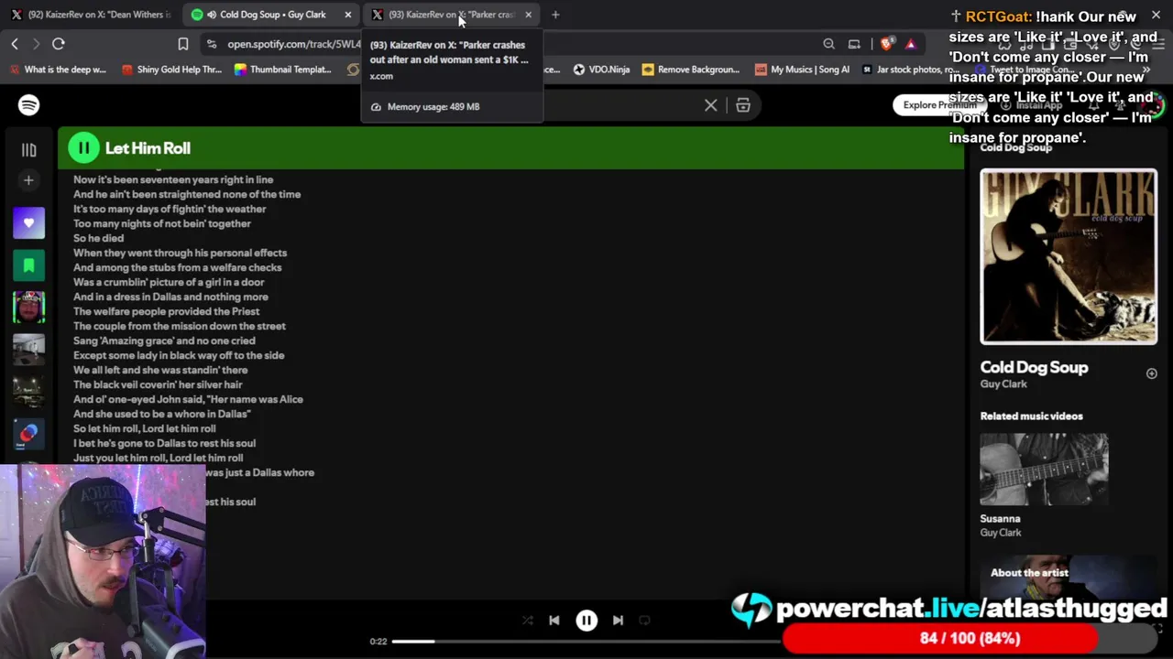1173x659 pixels.
Task: Pause Let Him Roll from the green header
Action: point(83,147)
